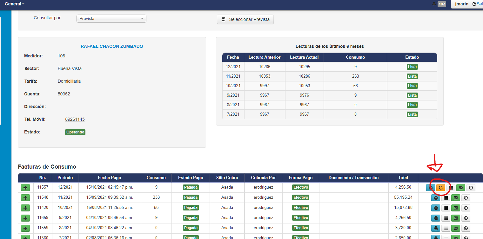The height and width of the screenshot is (239, 483).
Task: Email invoice 11557 with the green envelope icon
Action: [461, 188]
